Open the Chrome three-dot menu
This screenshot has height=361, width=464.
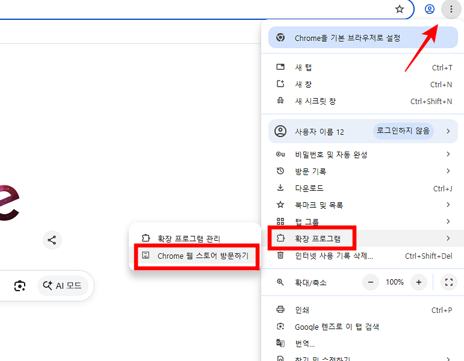pos(451,9)
